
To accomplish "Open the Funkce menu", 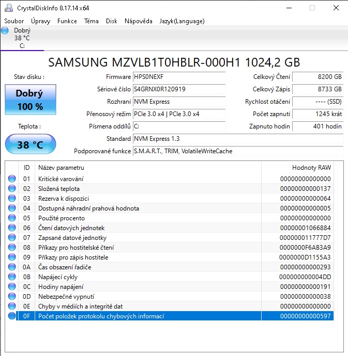I will [x=67, y=21].
